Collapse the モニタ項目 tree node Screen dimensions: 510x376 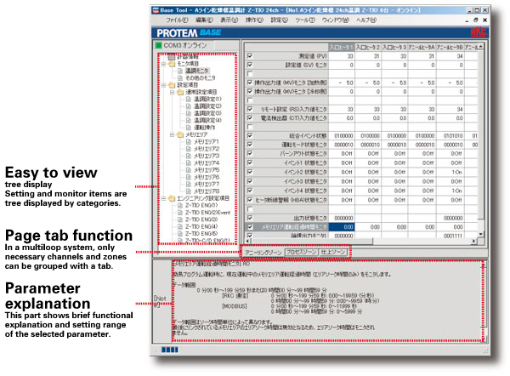tap(164, 64)
